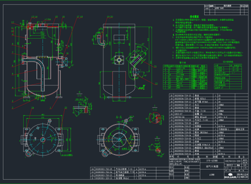Select the green nozzle table
This screenshot has width=251, height=184.
[185, 77]
